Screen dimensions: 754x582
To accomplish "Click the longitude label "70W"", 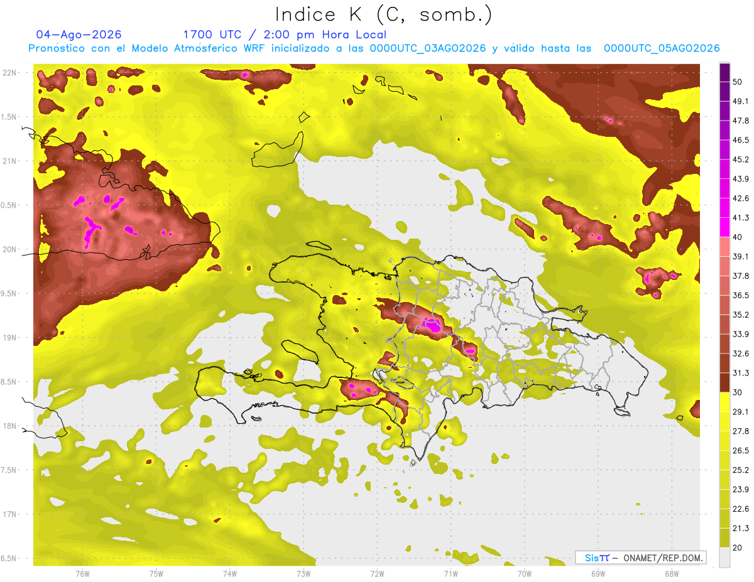I will 524,574.
